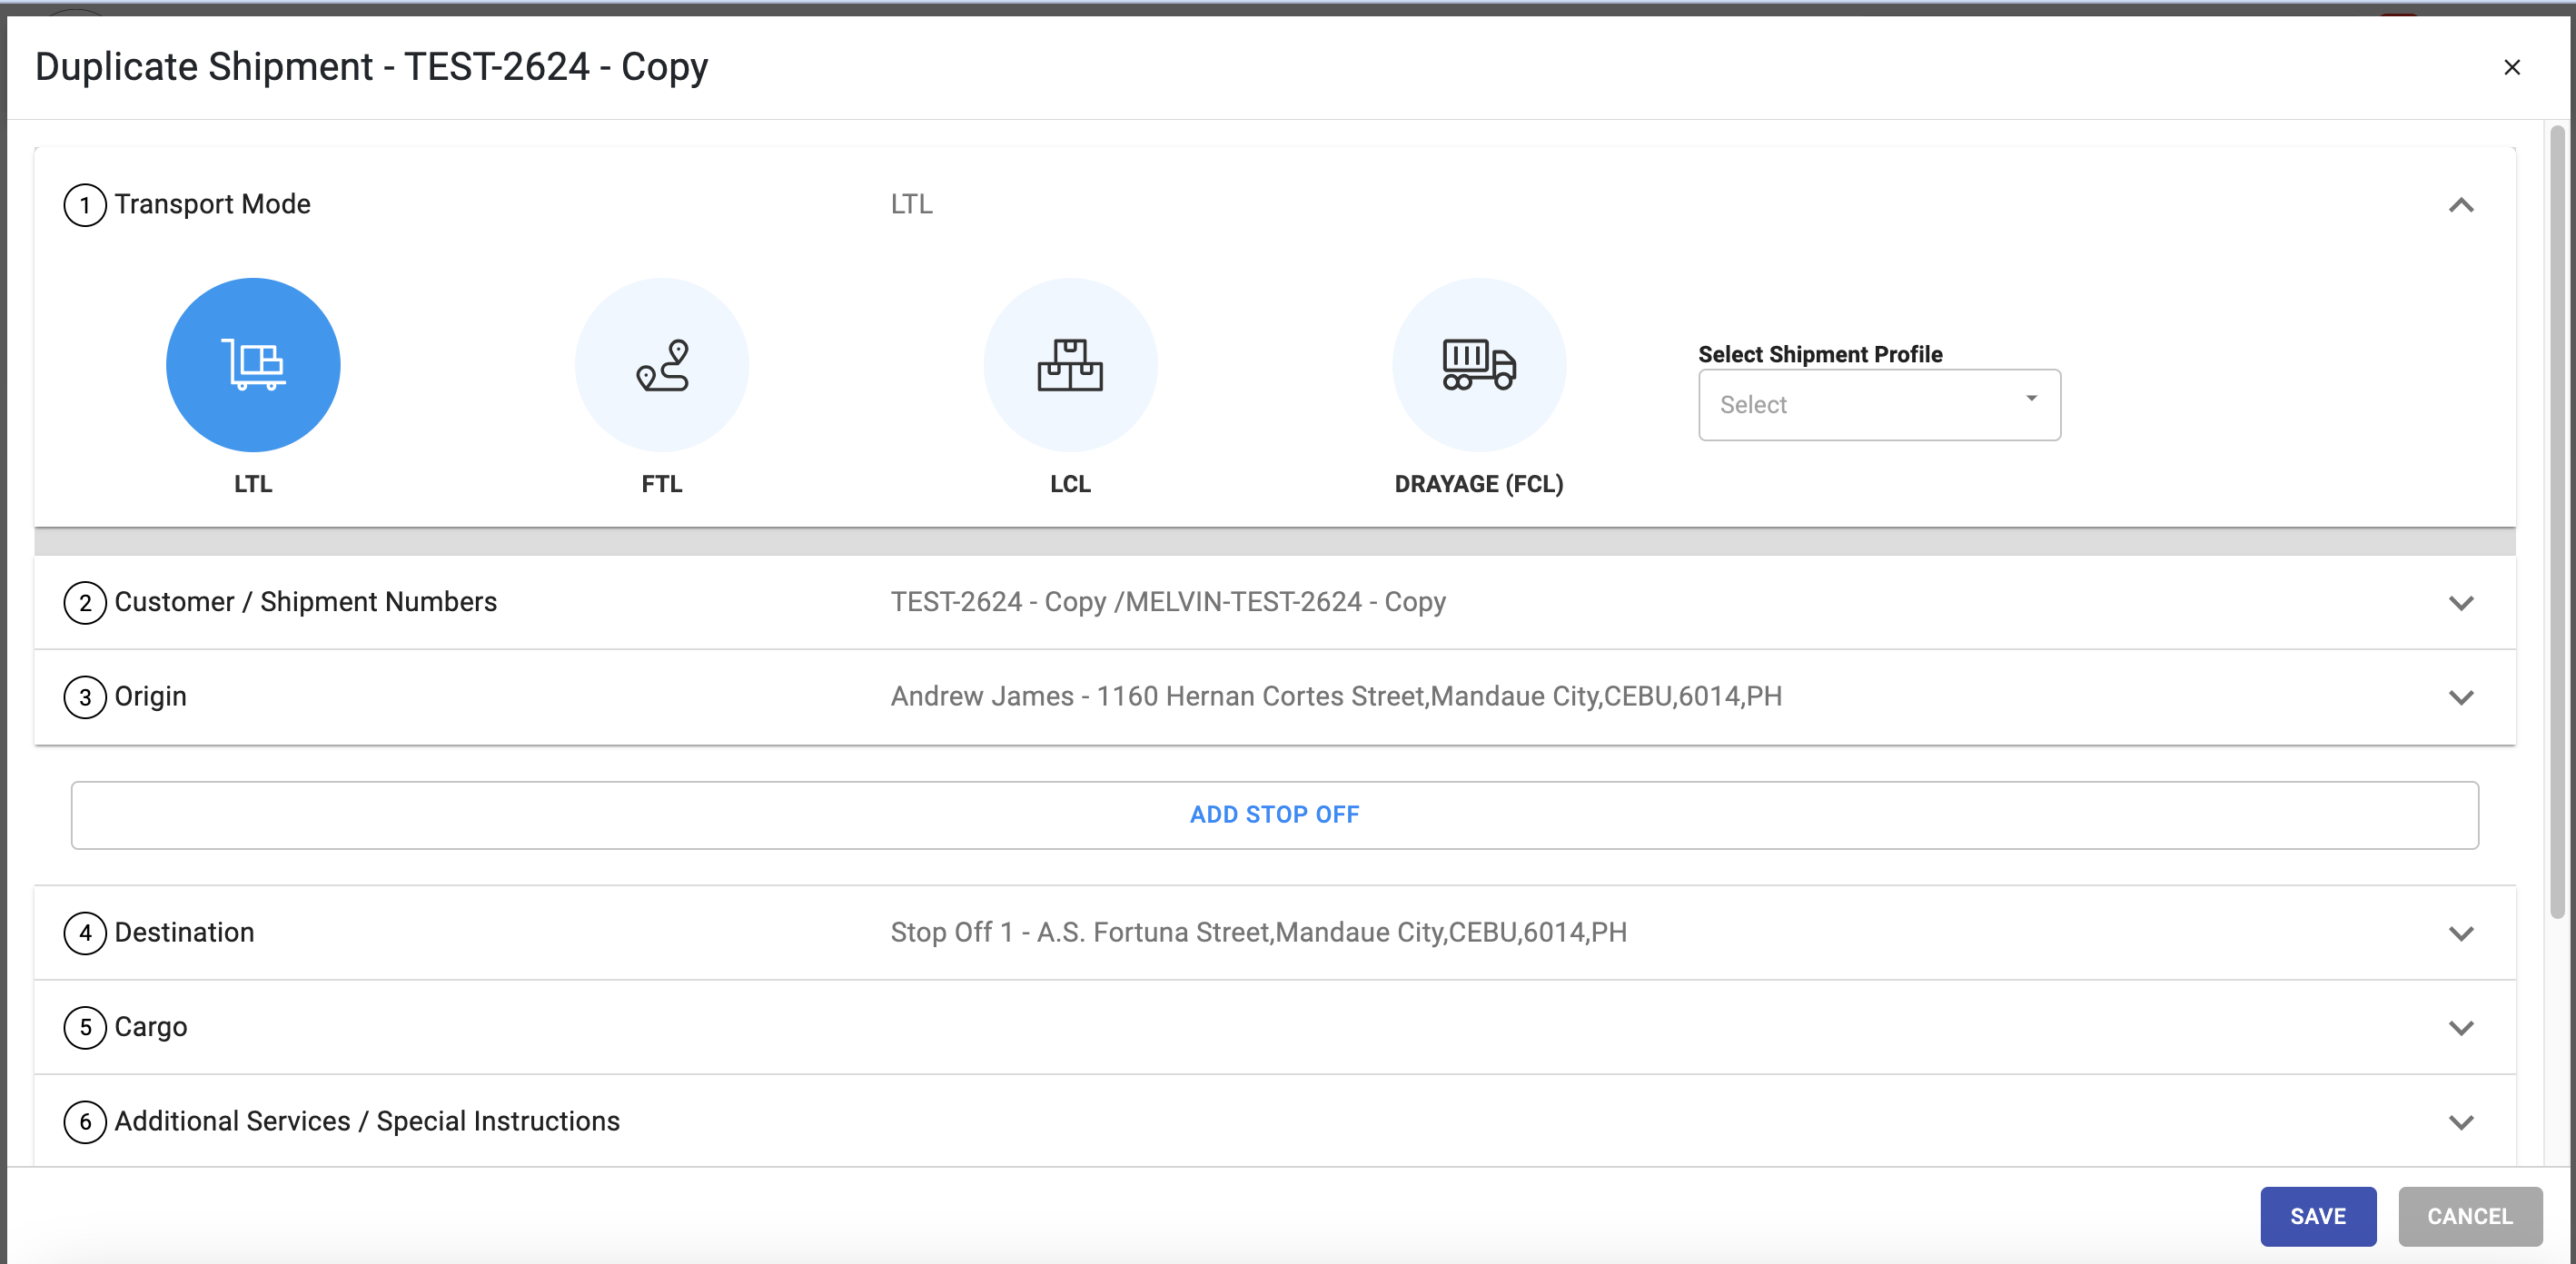Click the step 2 number circle

[85, 602]
